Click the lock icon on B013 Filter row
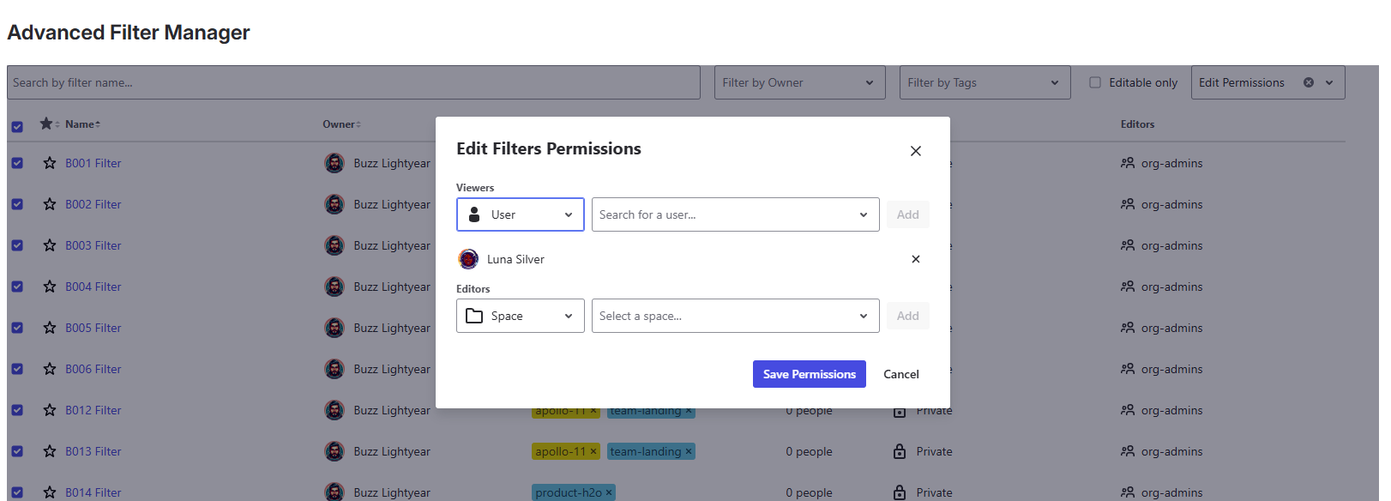The height and width of the screenshot is (501, 1391). pos(899,451)
